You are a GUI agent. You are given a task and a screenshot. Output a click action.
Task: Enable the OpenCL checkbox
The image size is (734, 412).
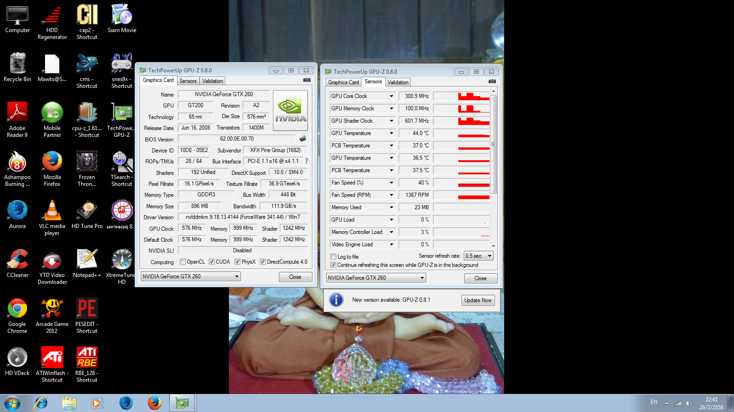pyautogui.click(x=183, y=262)
